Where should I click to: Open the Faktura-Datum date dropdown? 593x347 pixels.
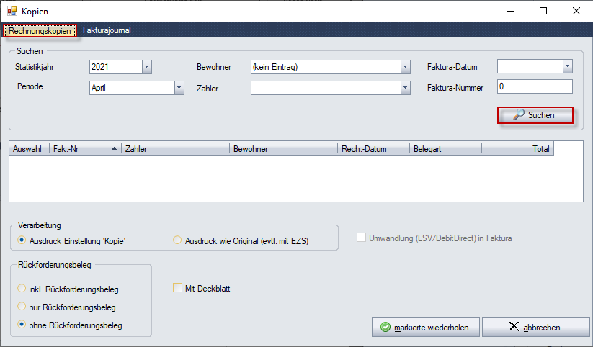pos(567,66)
